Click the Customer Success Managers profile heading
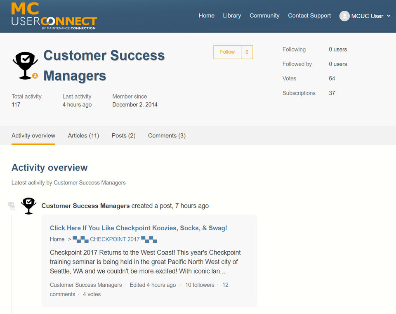Image resolution: width=396 pixels, height=314 pixels. tap(104, 66)
